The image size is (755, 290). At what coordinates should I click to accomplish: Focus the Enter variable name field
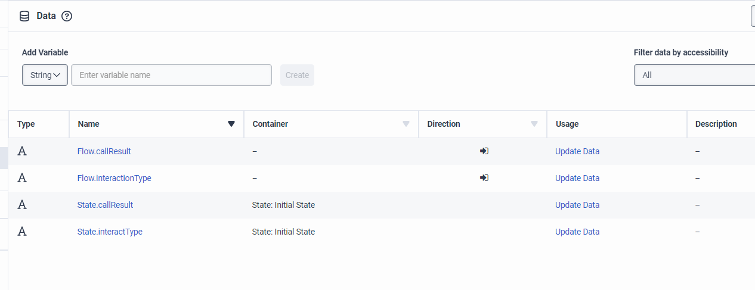pos(171,75)
